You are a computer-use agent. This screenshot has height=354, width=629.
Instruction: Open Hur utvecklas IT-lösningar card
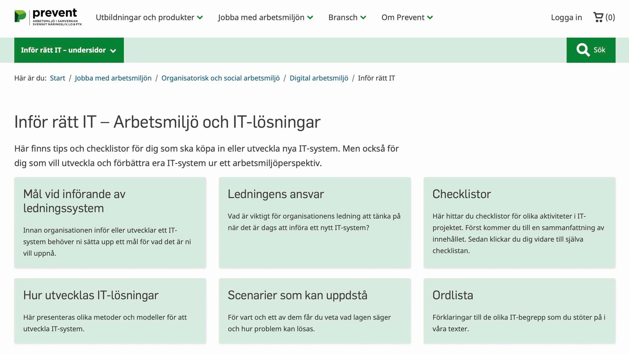pos(110,311)
